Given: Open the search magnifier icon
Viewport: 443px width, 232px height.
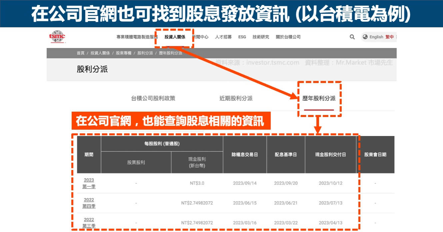Looking at the screenshot, I should coord(352,37).
